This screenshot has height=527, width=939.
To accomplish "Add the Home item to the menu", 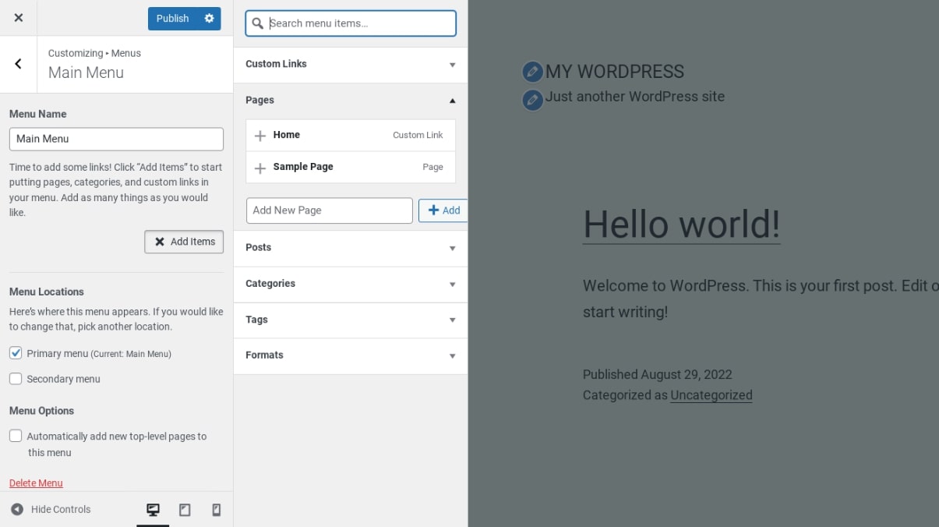I will click(x=260, y=136).
